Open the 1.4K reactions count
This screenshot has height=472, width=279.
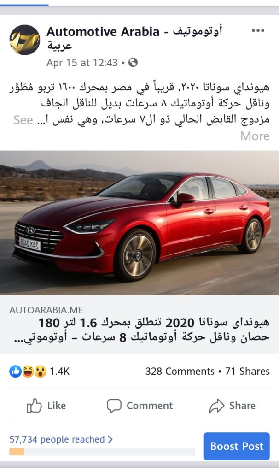click(59, 371)
